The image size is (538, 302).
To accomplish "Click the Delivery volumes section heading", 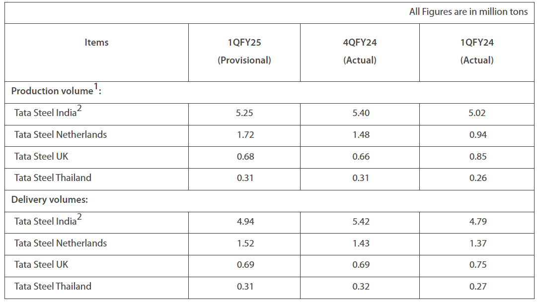I will pyautogui.click(x=49, y=200).
